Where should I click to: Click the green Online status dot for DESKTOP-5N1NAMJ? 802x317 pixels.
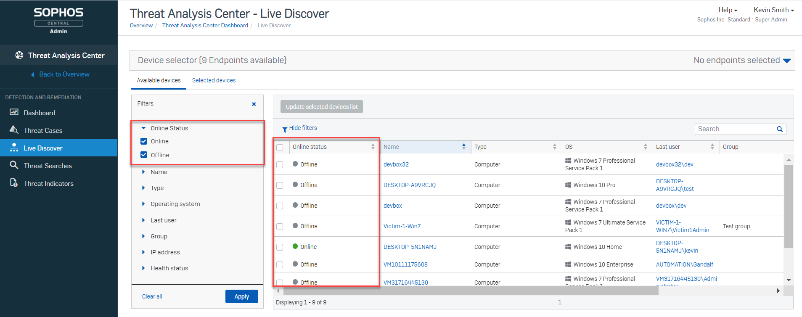[295, 246]
